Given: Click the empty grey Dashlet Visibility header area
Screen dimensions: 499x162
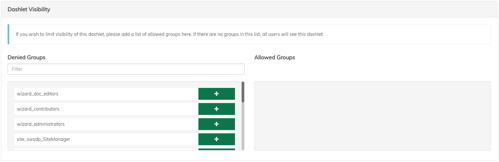Looking at the screenshot, I should point(264,9).
